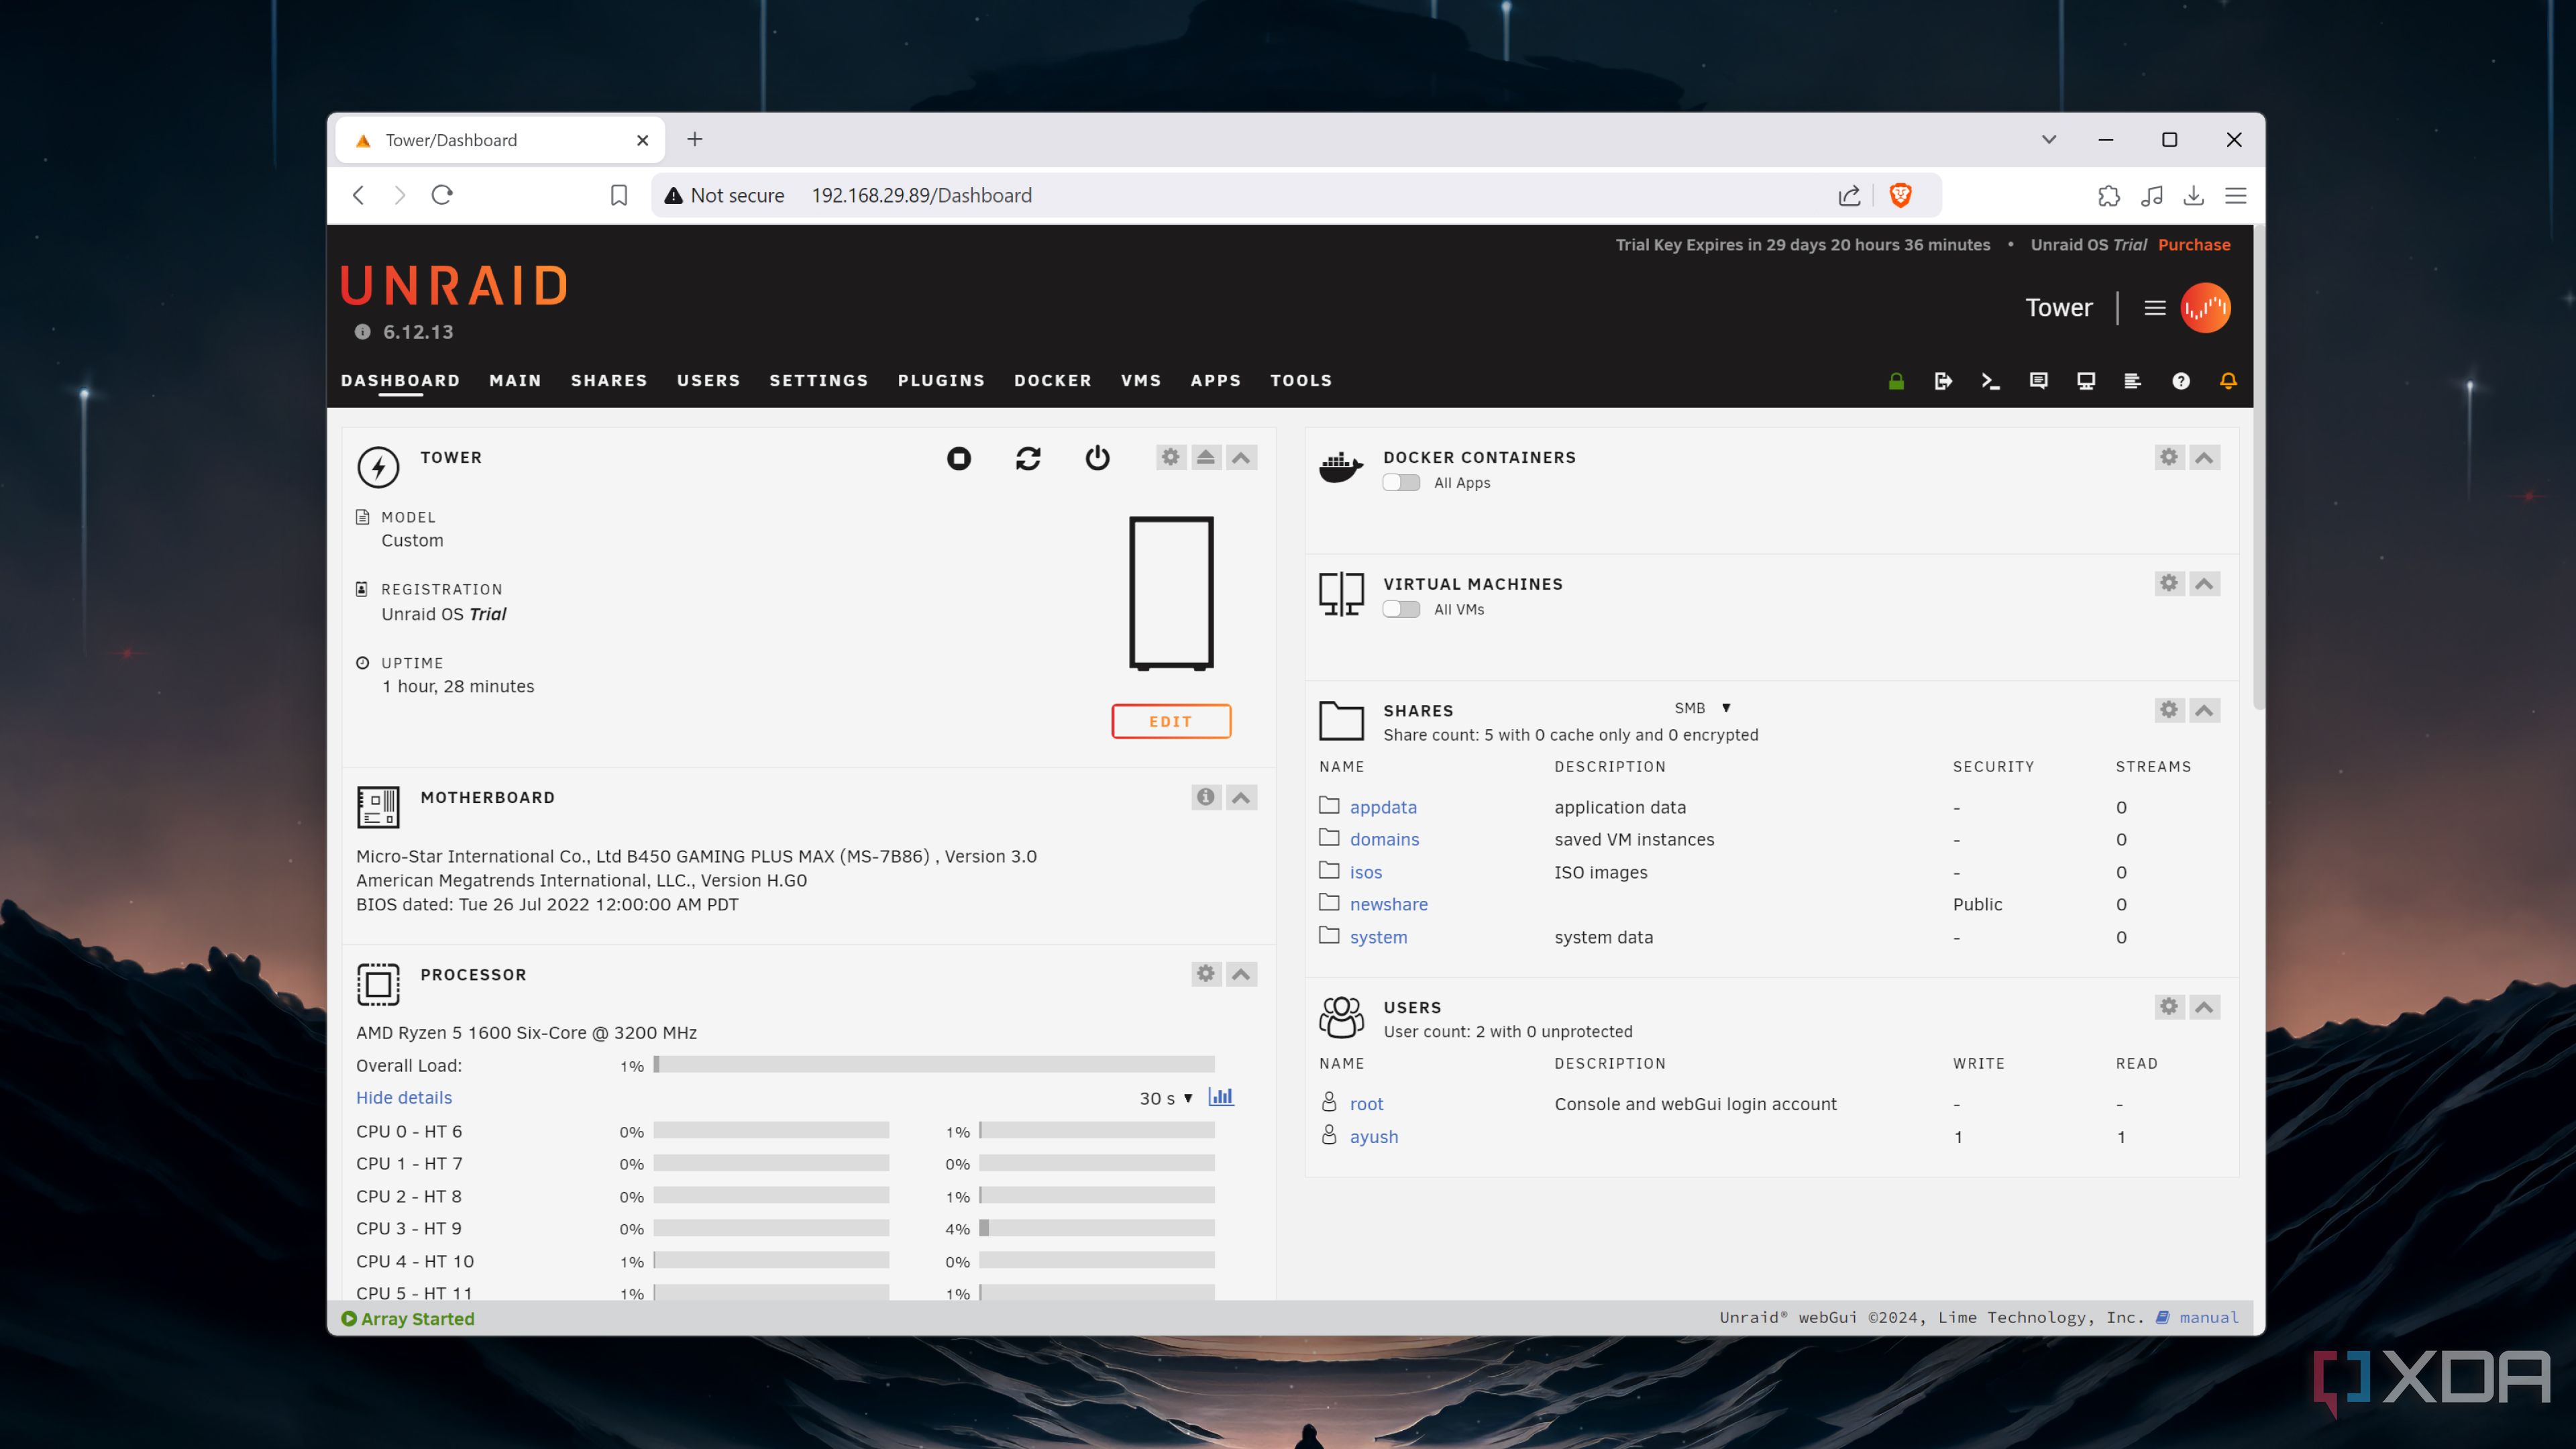Viewport: 2576px width, 1449px height.
Task: Open the 30 s interval dropdown
Action: pyautogui.click(x=1166, y=1098)
